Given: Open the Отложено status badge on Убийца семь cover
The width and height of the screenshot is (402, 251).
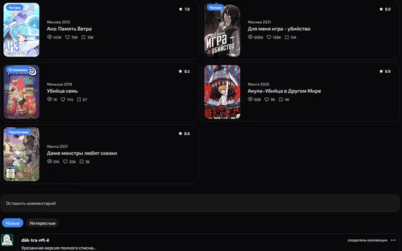Looking at the screenshot, I should [18, 70].
